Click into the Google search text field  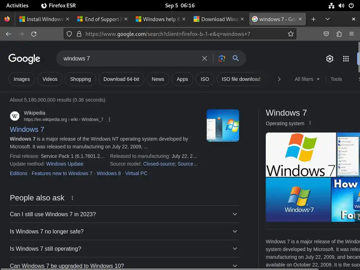tap(131, 59)
